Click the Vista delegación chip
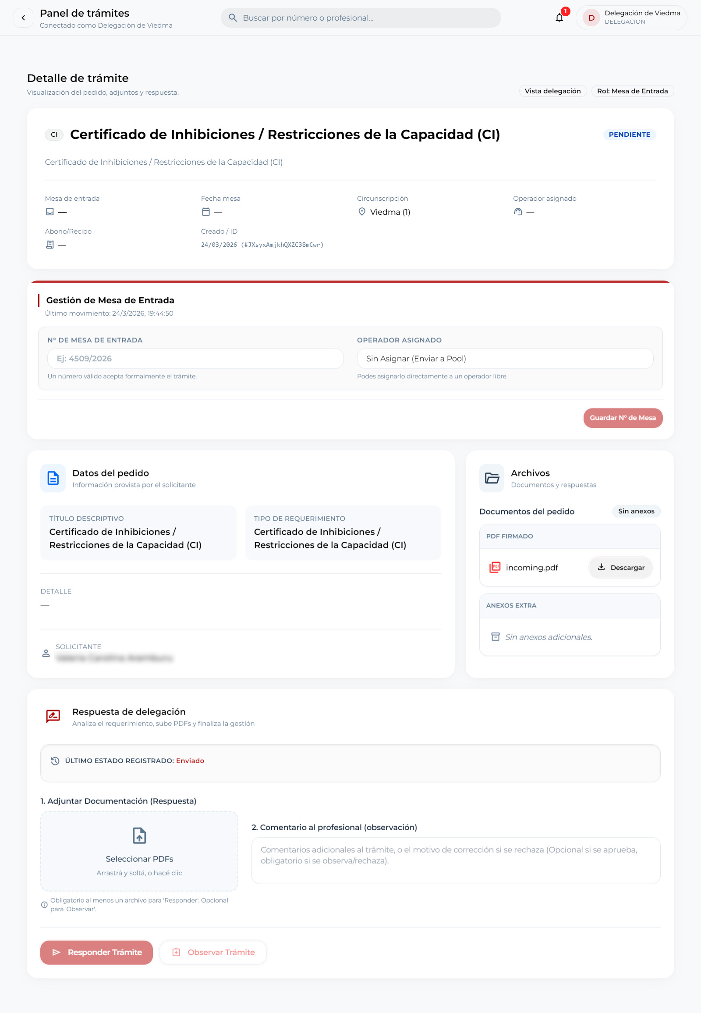This screenshot has height=1013, width=701. 552,91
